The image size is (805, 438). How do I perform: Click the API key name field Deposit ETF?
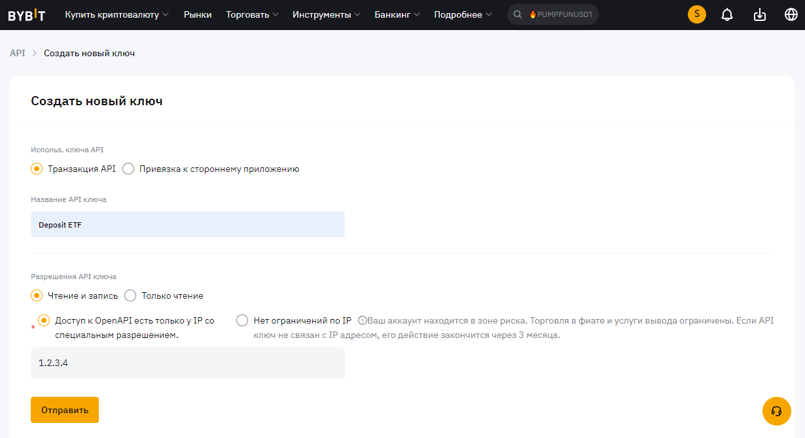coord(187,224)
